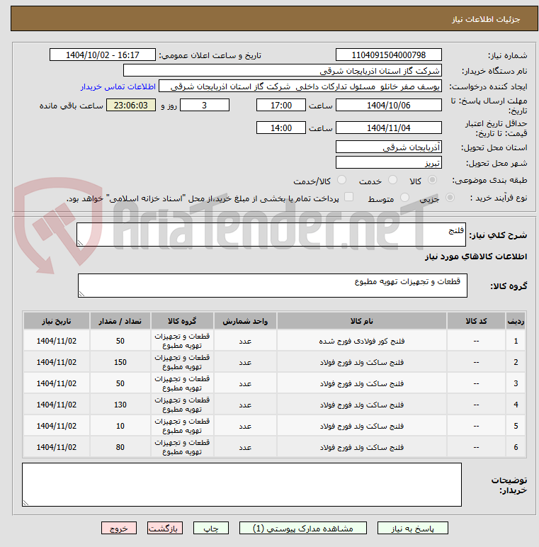This screenshot has width=539, height=547.
Task: Open 'مشاهده مدارک پیوستی (1)' attachments
Action: point(302,528)
